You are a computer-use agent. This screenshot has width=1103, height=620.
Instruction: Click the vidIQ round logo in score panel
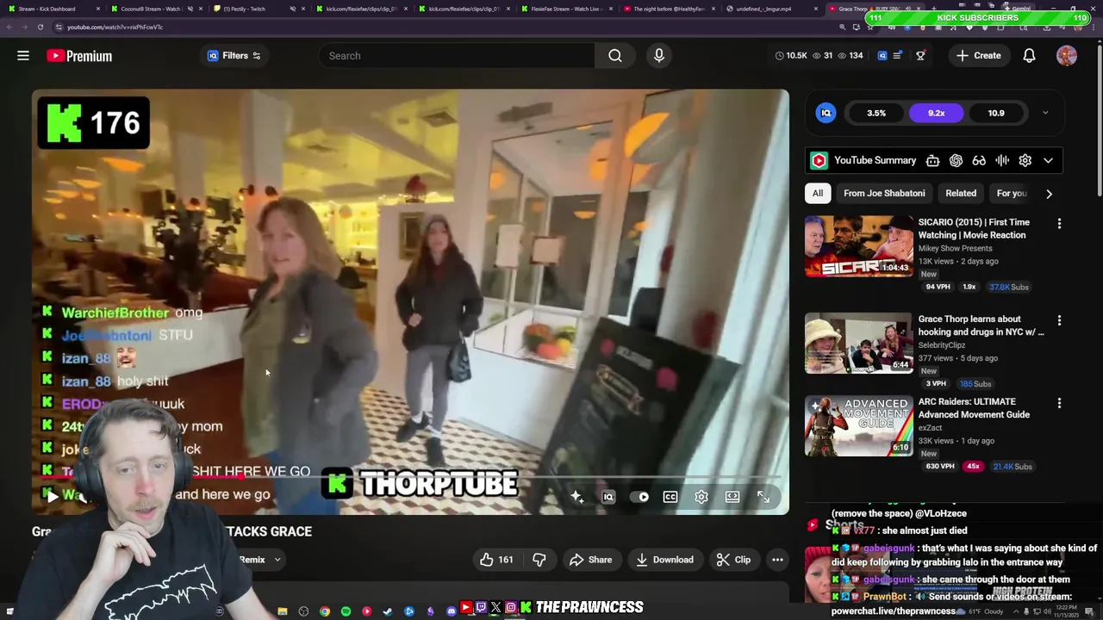[x=826, y=113]
